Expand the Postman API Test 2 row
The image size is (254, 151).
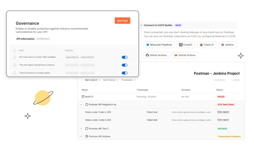[81, 129]
